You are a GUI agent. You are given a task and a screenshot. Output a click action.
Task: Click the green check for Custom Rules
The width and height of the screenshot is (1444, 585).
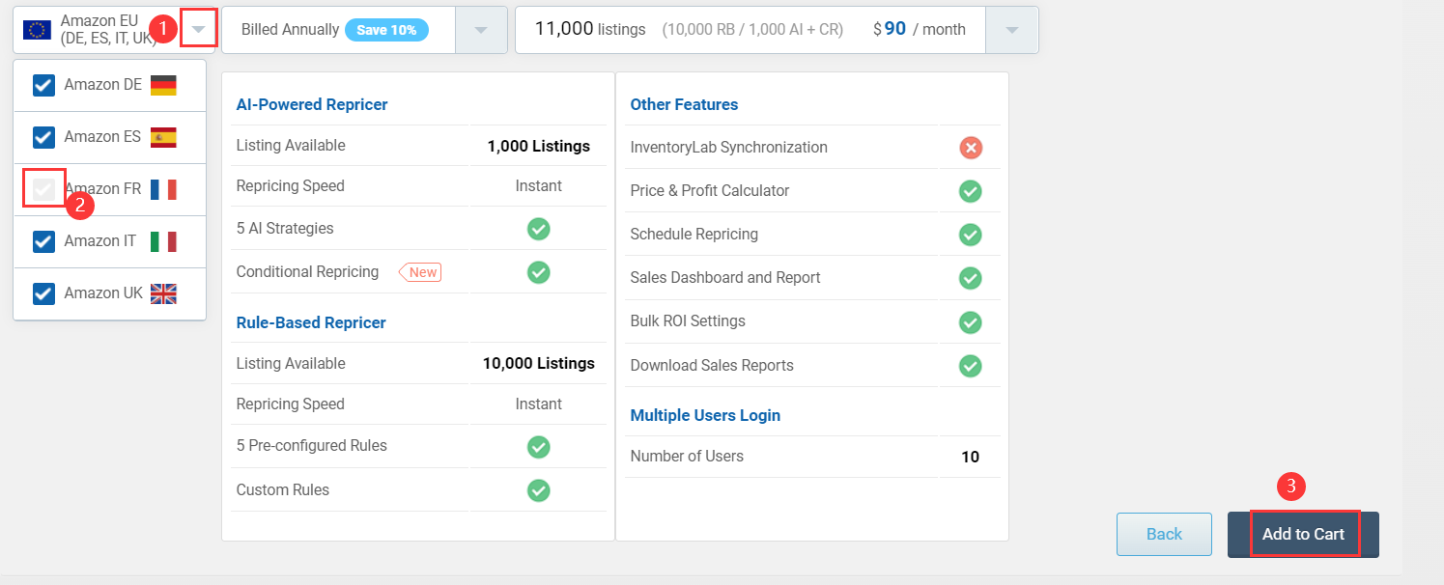539,490
